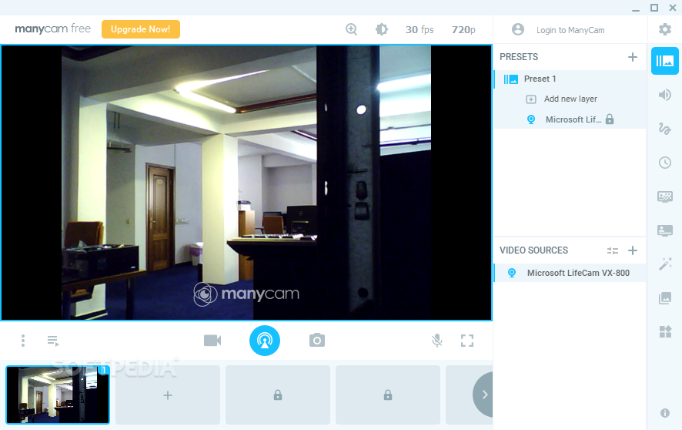Click Add new layer
The height and width of the screenshot is (430, 682).
coord(570,99)
